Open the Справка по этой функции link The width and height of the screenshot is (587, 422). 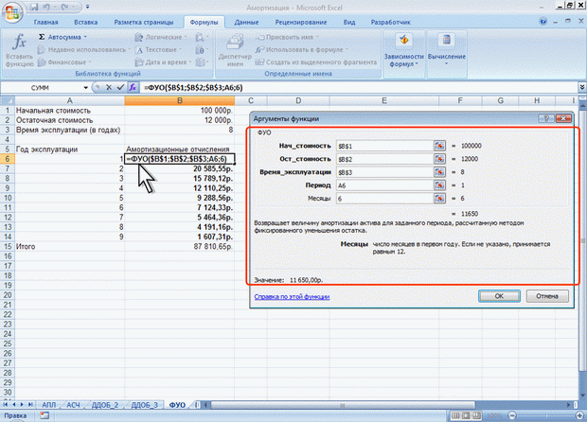pos(292,297)
